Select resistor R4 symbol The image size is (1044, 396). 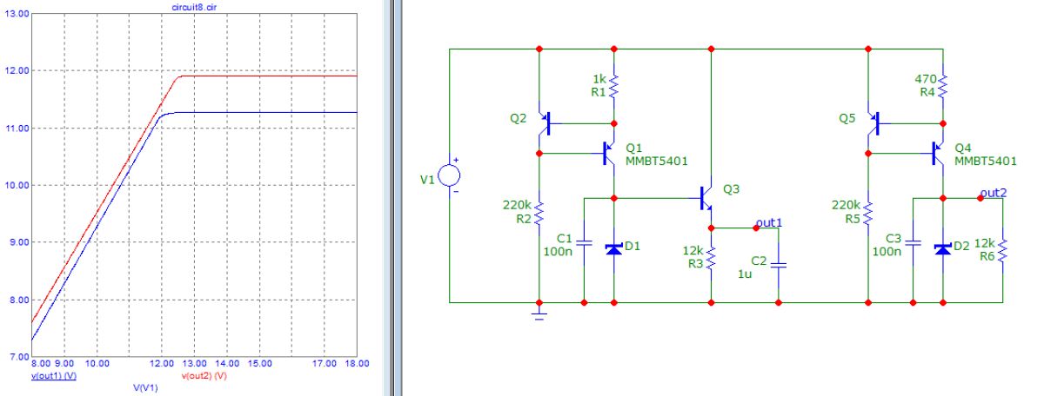943,86
